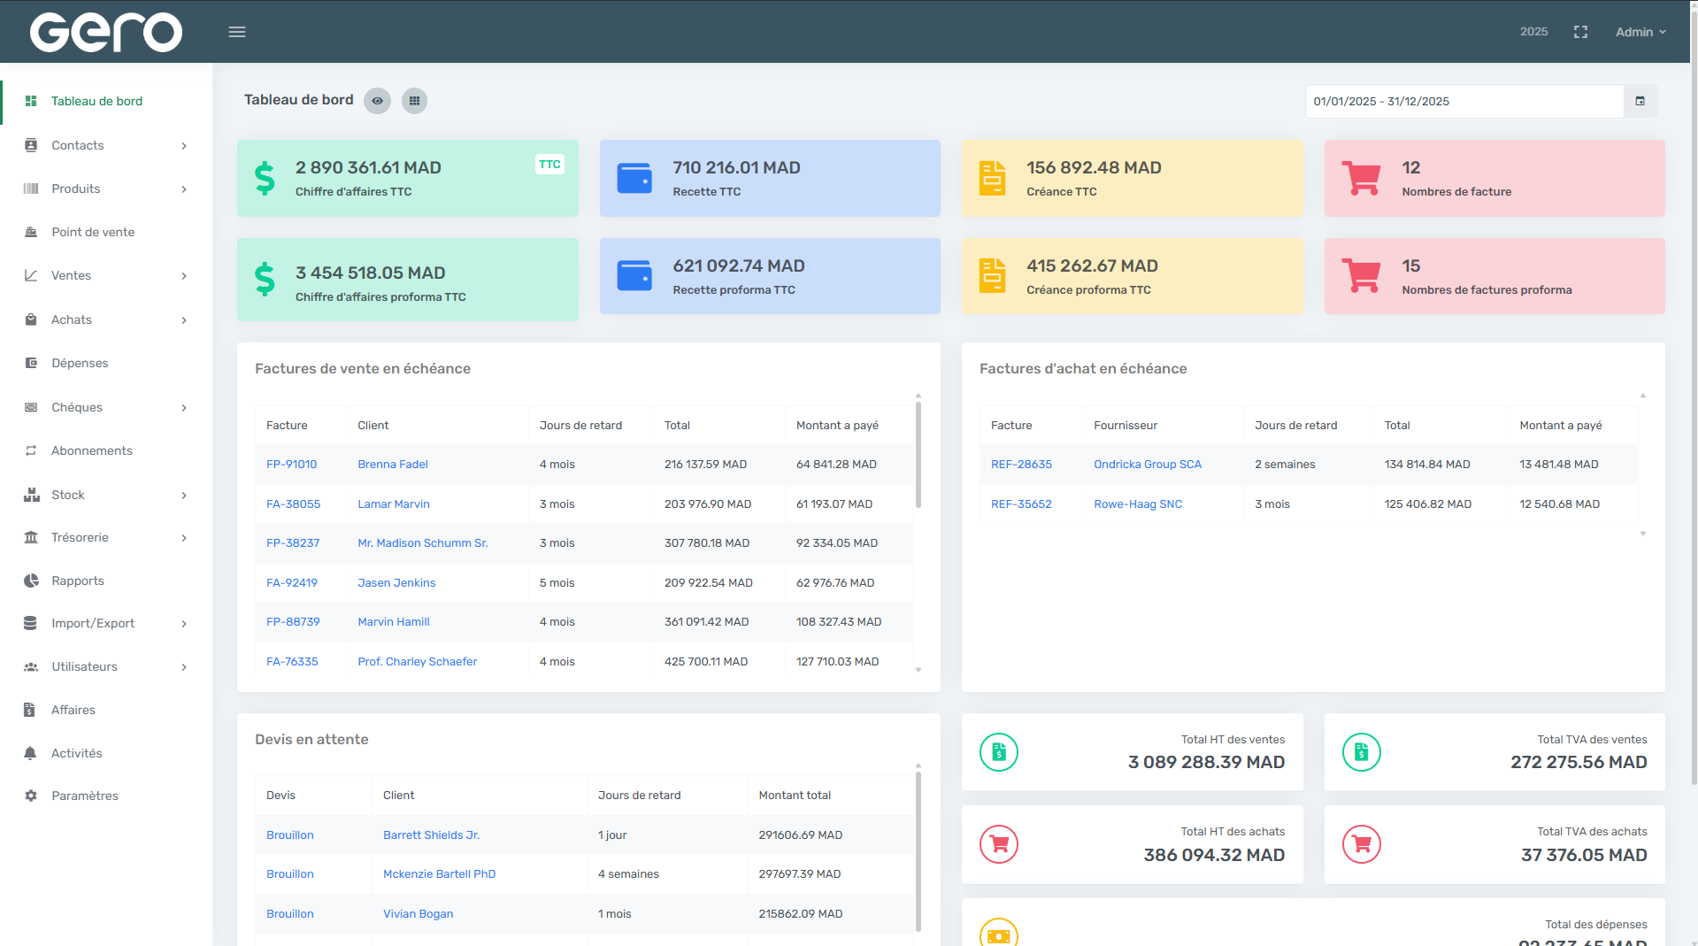Click the calendar icon beside date range
The width and height of the screenshot is (1698, 946).
point(1640,101)
